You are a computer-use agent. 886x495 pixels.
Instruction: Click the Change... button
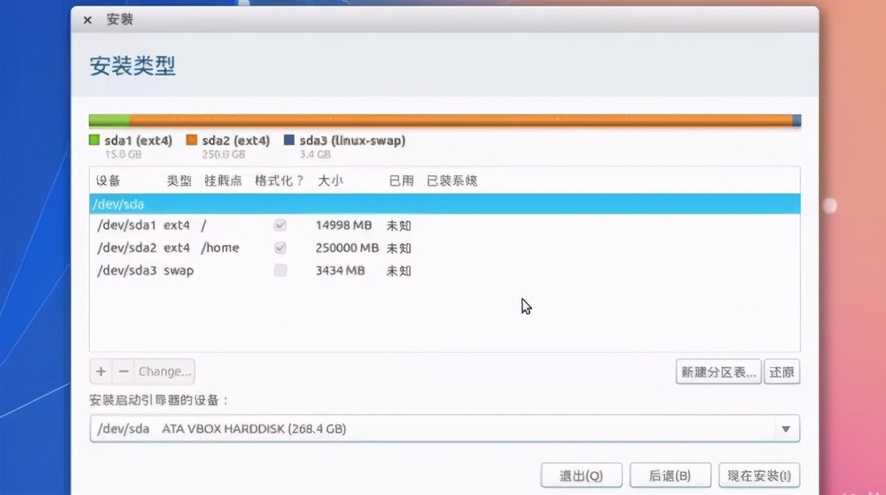pos(164,372)
